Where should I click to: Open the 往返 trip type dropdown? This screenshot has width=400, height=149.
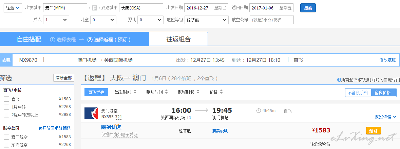click(x=13, y=8)
